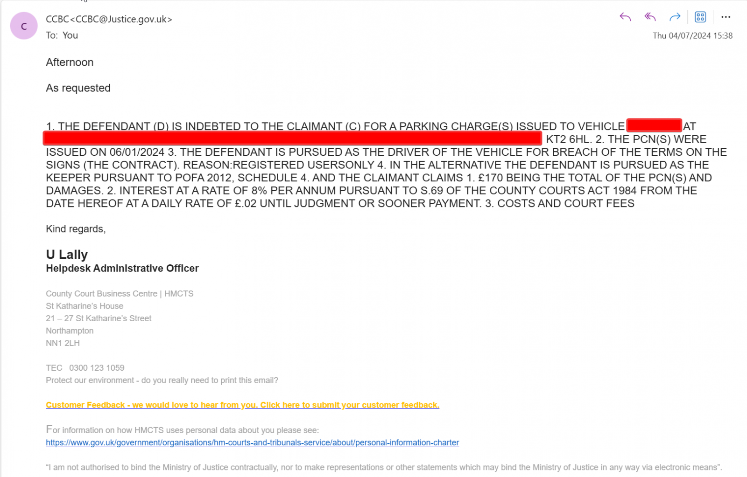Click the sender avatar circle labeled C
This screenshot has width=747, height=477.
coord(24,26)
